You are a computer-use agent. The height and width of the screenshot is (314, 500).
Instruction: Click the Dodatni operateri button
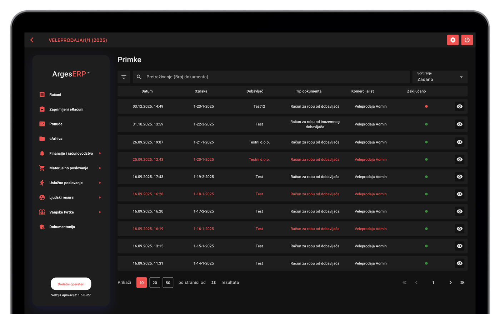click(71, 284)
